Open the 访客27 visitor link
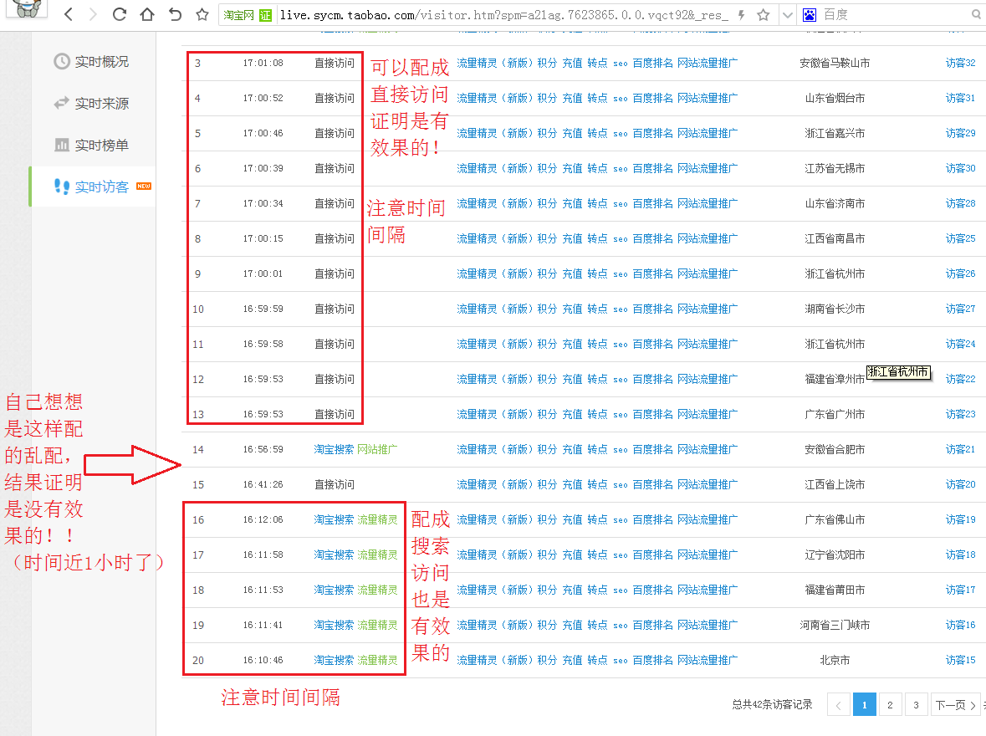Image resolution: width=986 pixels, height=736 pixels. pyautogui.click(x=960, y=309)
